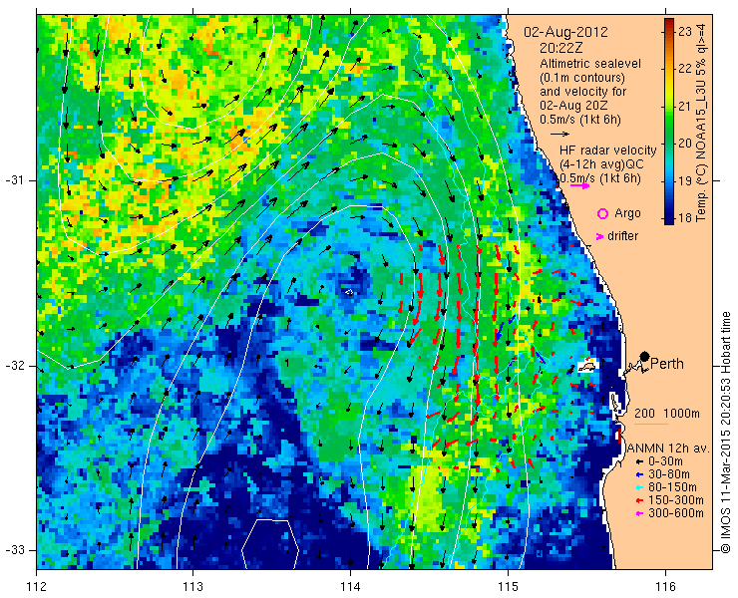This screenshot has height=598, width=738.
Task: Click the cyan 200 1000m isobath legend line
Action: pyautogui.click(x=651, y=425)
